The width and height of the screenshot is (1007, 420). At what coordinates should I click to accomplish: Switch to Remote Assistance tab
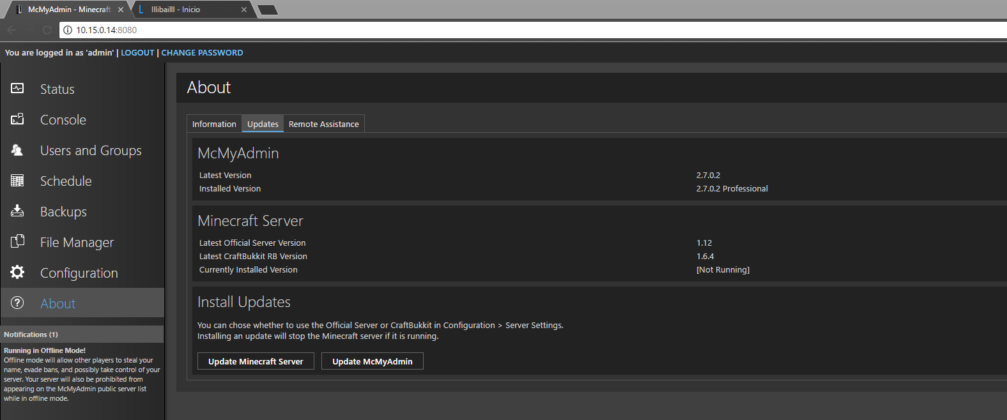(x=324, y=124)
